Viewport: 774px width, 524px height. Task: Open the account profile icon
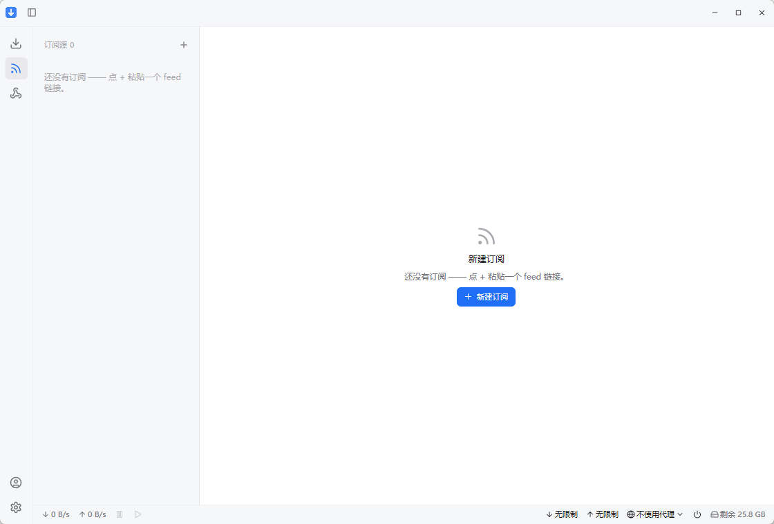pyautogui.click(x=16, y=483)
